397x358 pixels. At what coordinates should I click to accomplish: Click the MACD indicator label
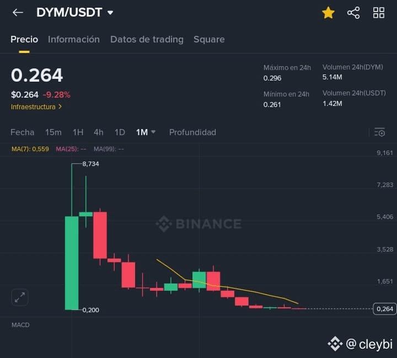pyautogui.click(x=20, y=325)
